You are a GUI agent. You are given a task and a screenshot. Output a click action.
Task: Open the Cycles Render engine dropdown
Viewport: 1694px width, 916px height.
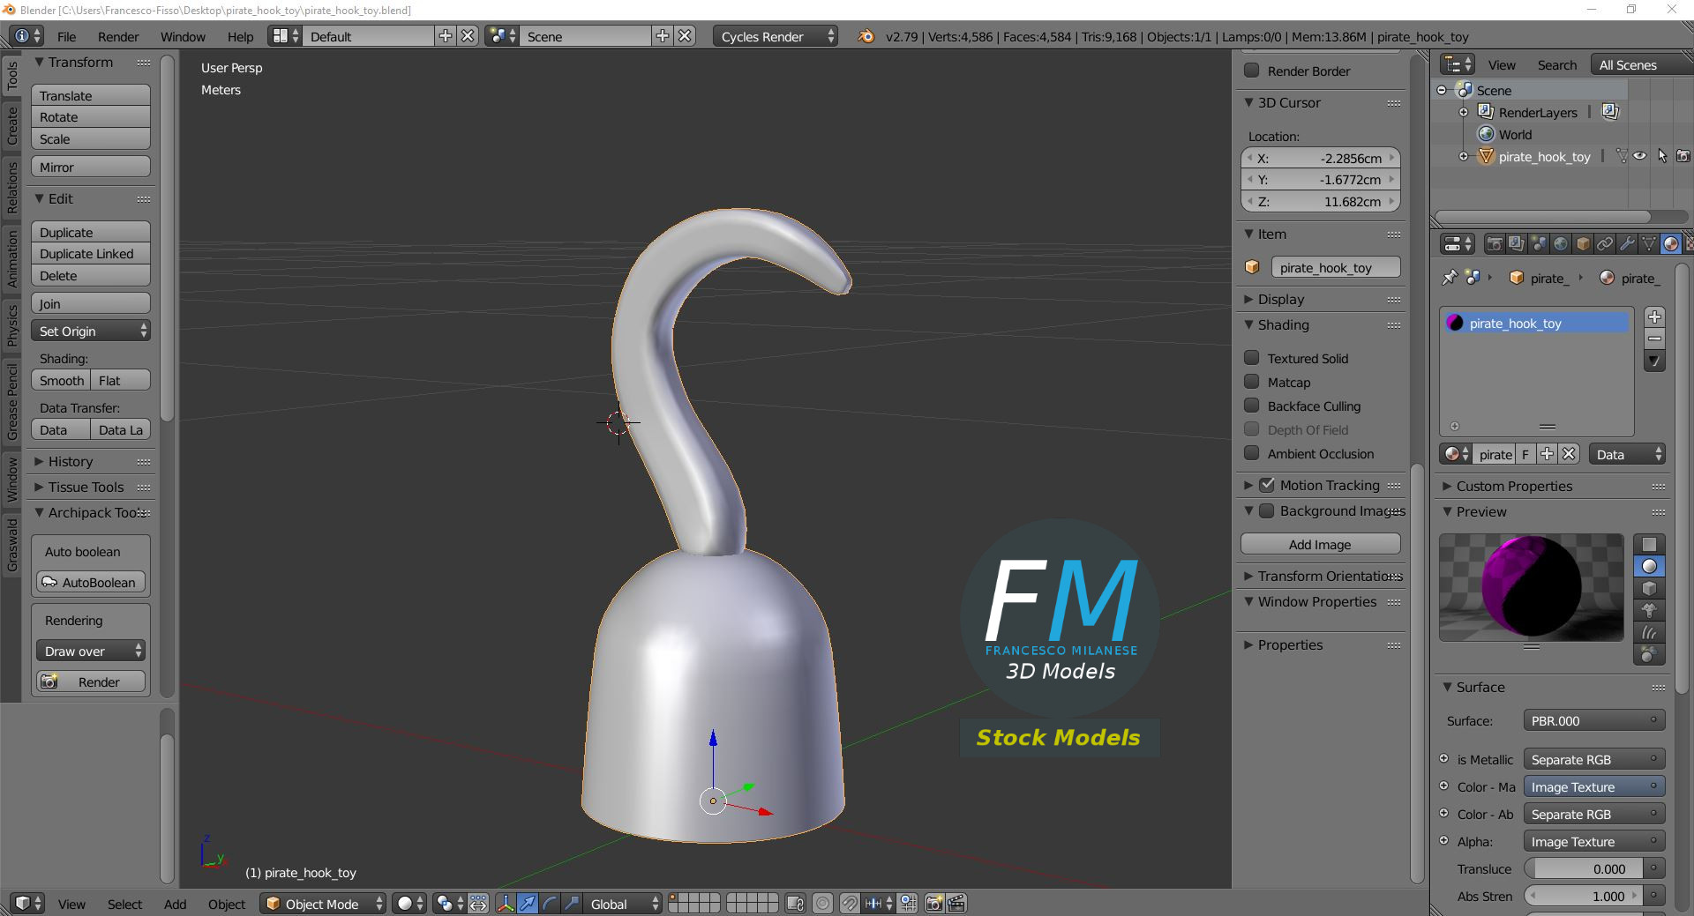776,36
